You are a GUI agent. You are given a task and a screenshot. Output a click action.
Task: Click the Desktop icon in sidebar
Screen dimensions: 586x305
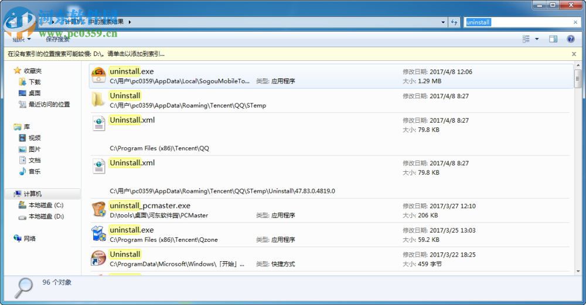(22, 93)
